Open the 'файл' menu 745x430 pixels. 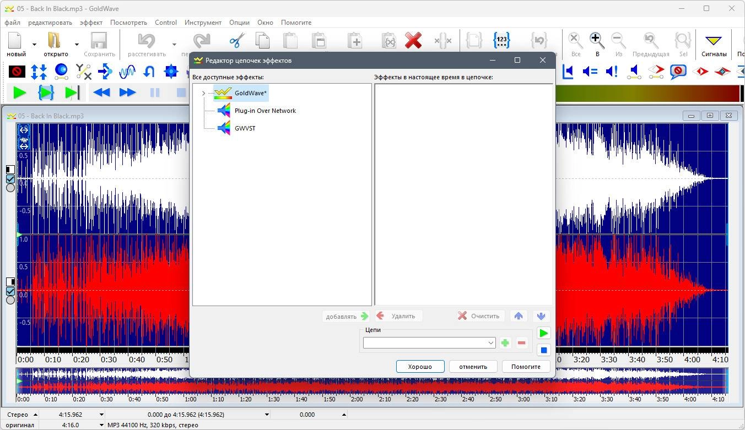click(x=12, y=23)
